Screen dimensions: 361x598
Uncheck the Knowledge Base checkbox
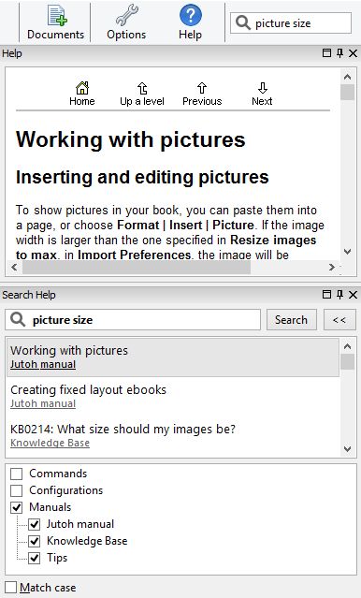[x=35, y=541]
